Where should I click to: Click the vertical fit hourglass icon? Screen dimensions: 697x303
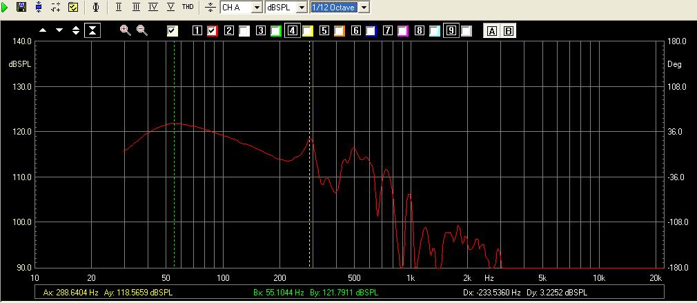(92, 30)
